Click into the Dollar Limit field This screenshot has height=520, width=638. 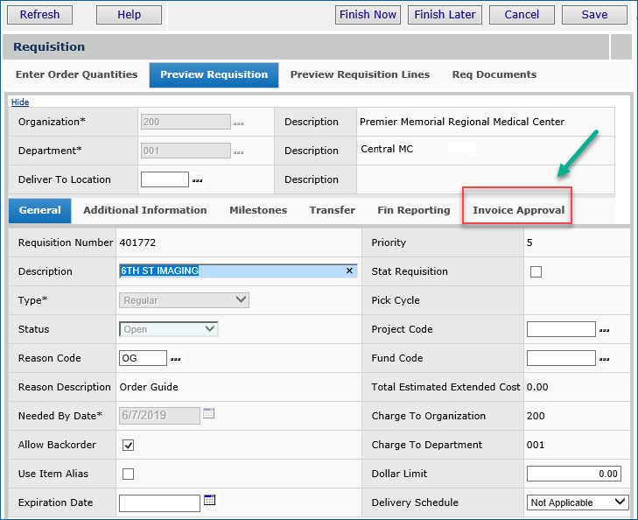coord(573,474)
